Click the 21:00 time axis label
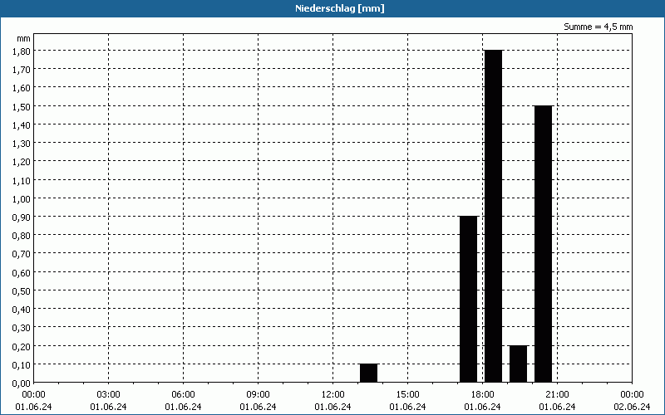Image resolution: width=665 pixels, height=415 pixels. pos(557,395)
